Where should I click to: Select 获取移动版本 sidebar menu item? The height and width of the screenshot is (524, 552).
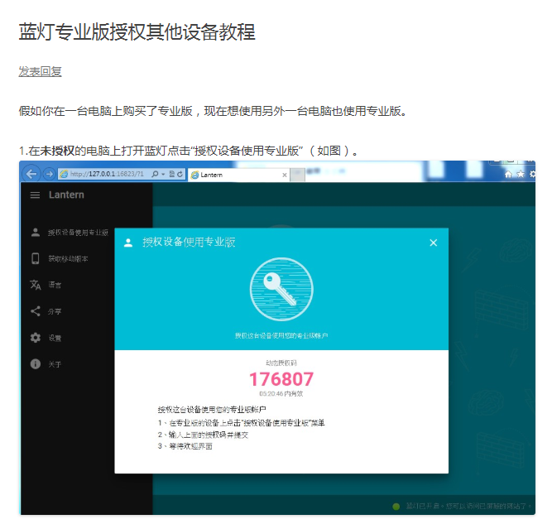click(x=68, y=259)
